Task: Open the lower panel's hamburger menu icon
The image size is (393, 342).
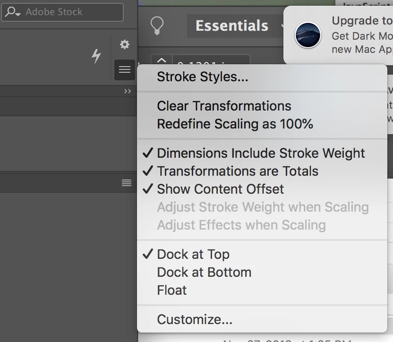Action: point(126,183)
